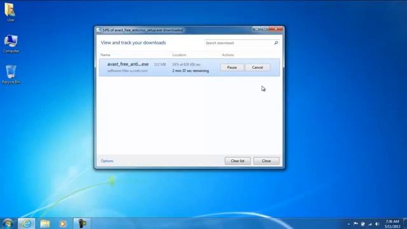Sort downloads by Location column
Viewport: 407px width, 229px height.
point(179,55)
